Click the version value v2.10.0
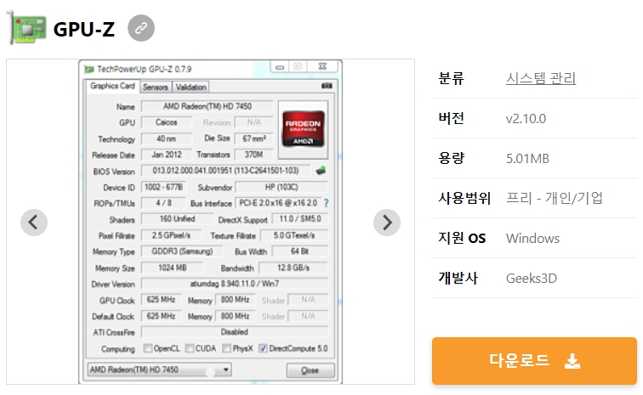 click(526, 119)
